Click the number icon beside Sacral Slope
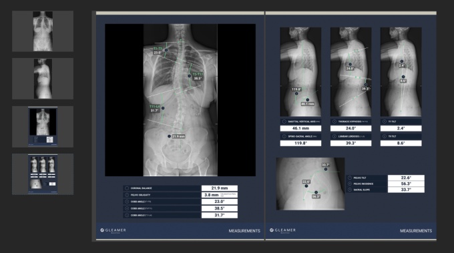The height and width of the screenshot is (253, 454). pyautogui.click(x=350, y=190)
